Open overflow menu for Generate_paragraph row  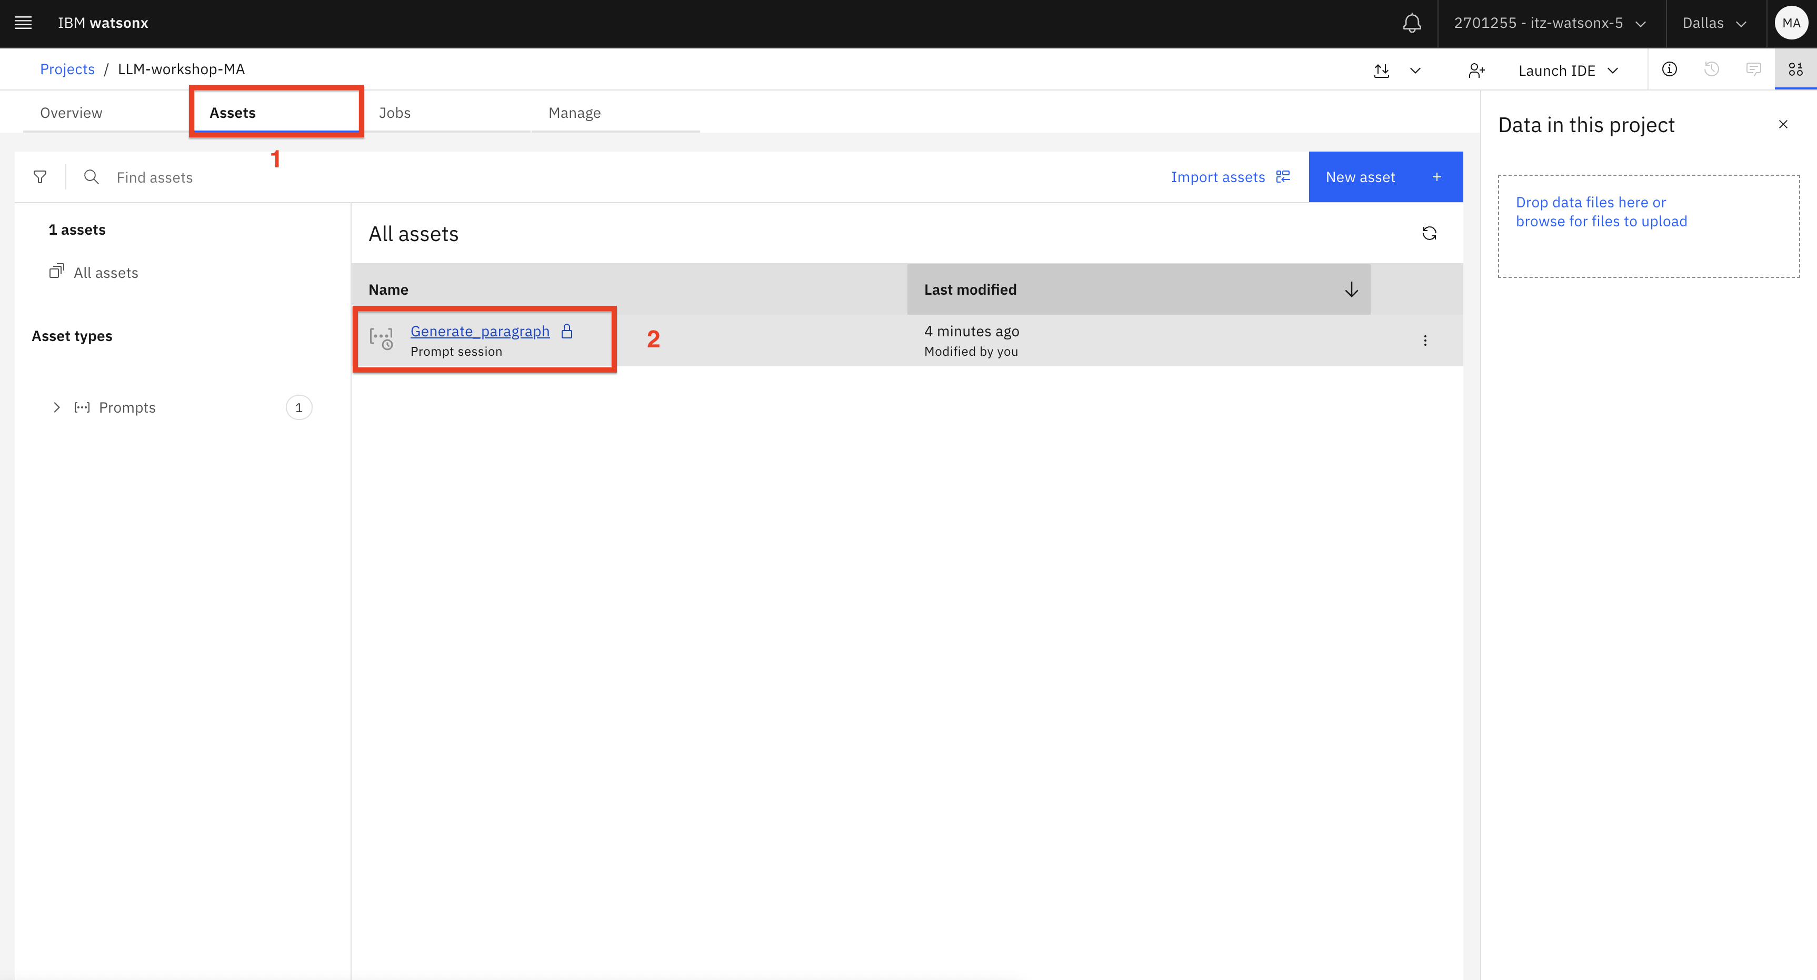point(1425,340)
